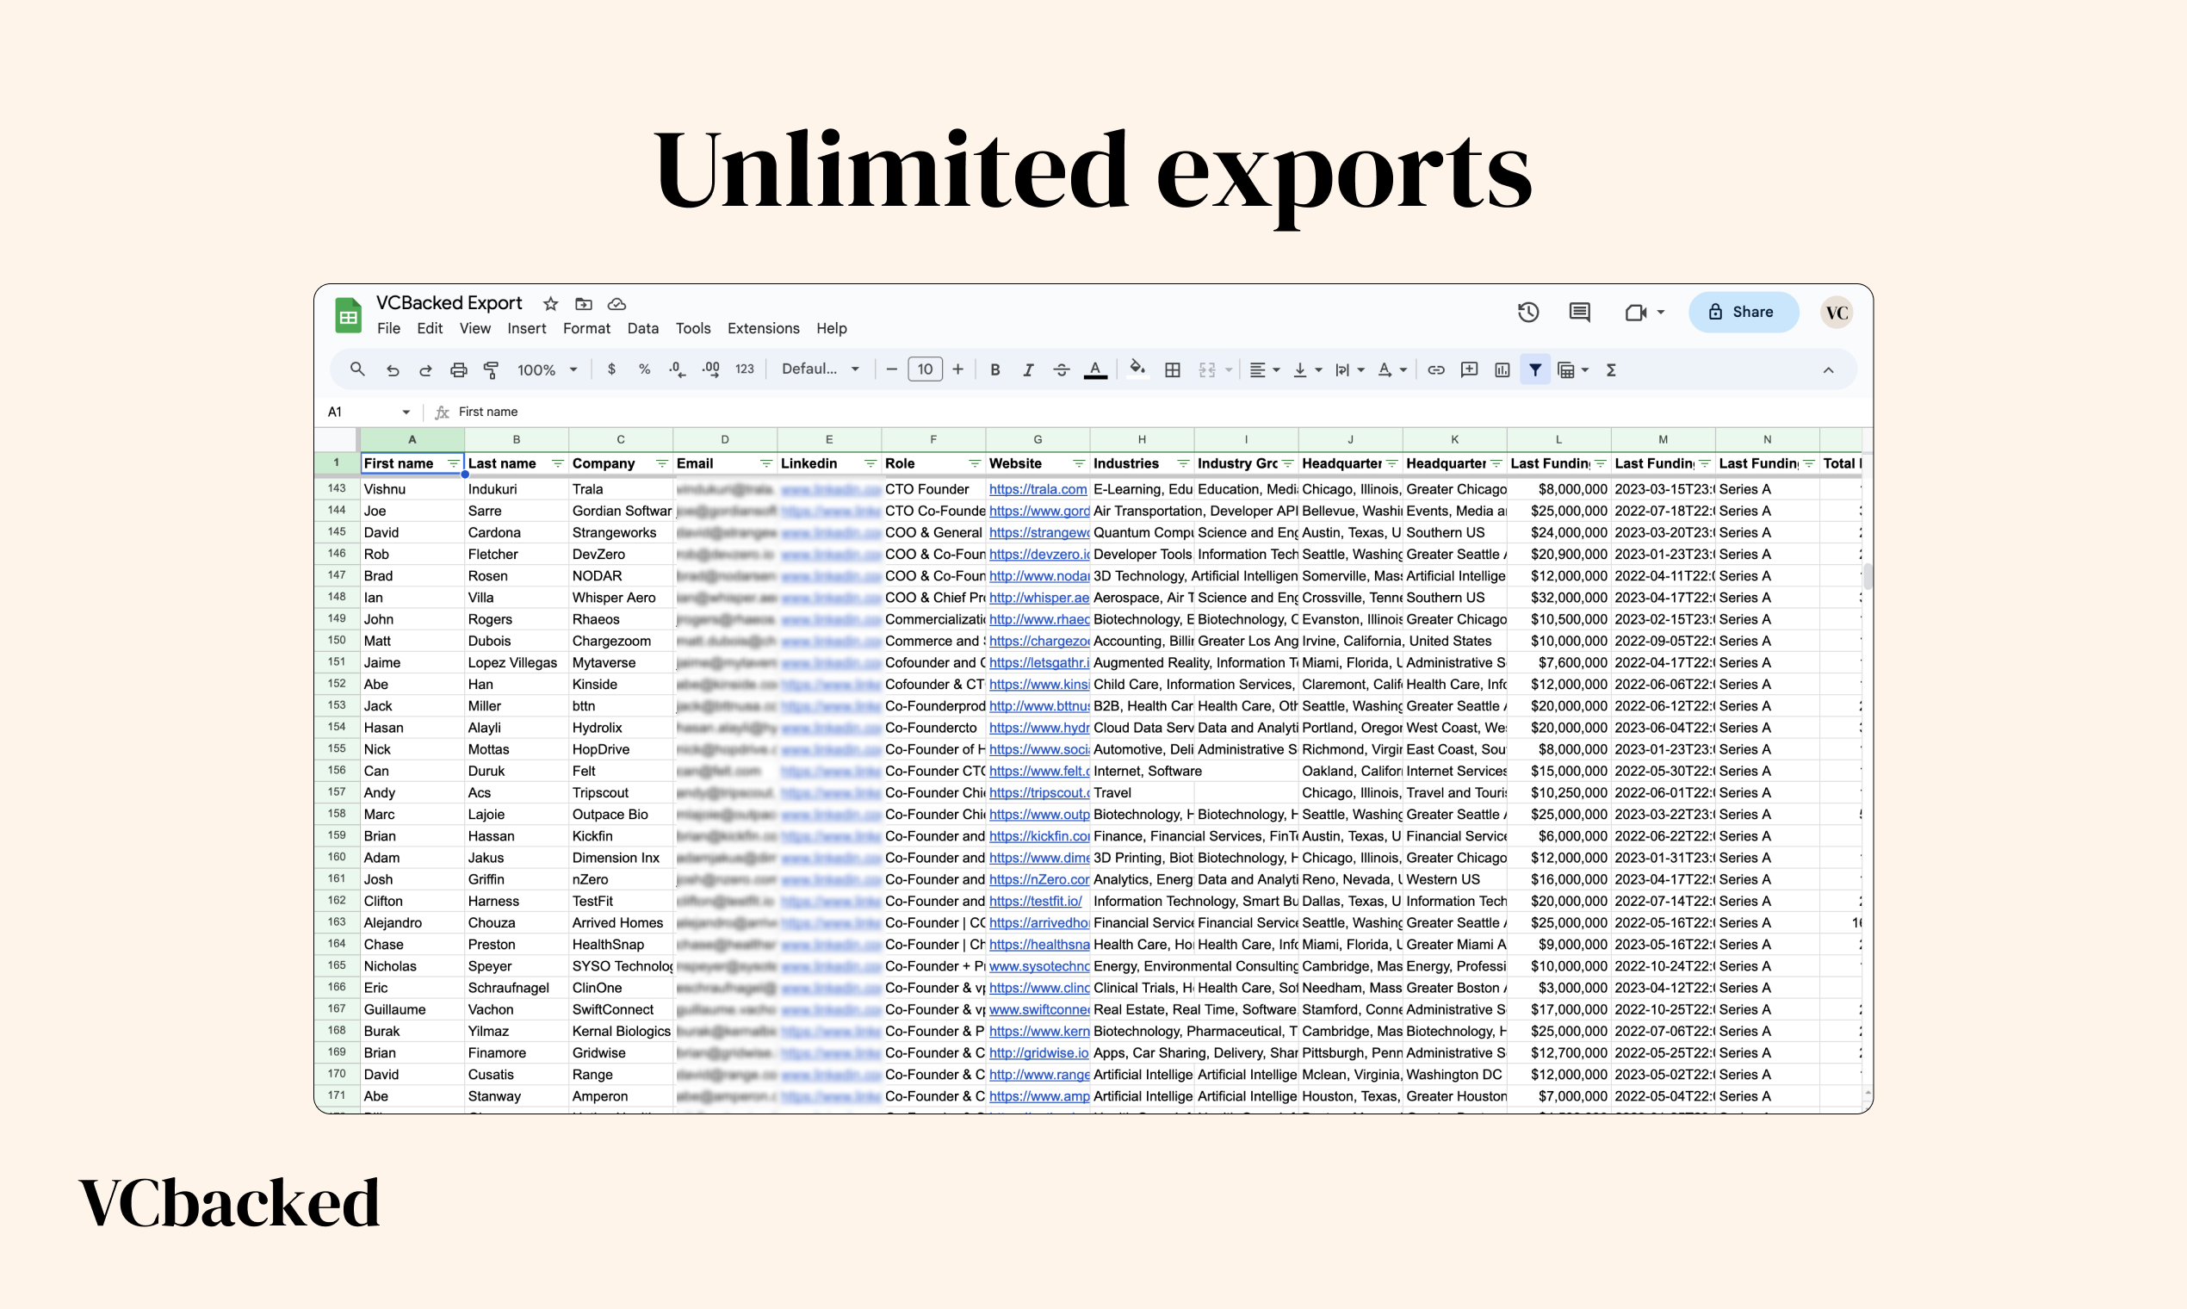The height and width of the screenshot is (1309, 2187).
Task: Click the font size input field
Action: pos(924,369)
